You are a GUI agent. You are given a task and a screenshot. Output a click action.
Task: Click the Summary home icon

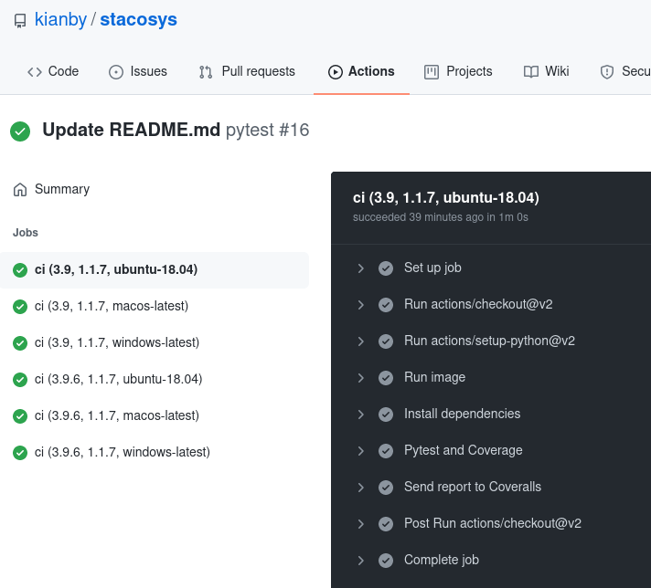(x=20, y=190)
